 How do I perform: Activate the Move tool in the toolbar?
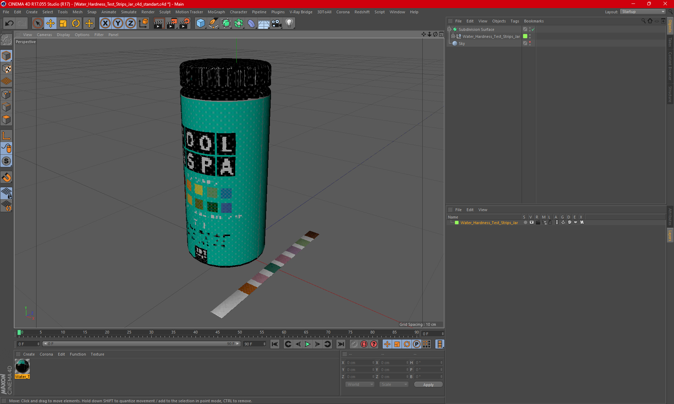tap(51, 23)
